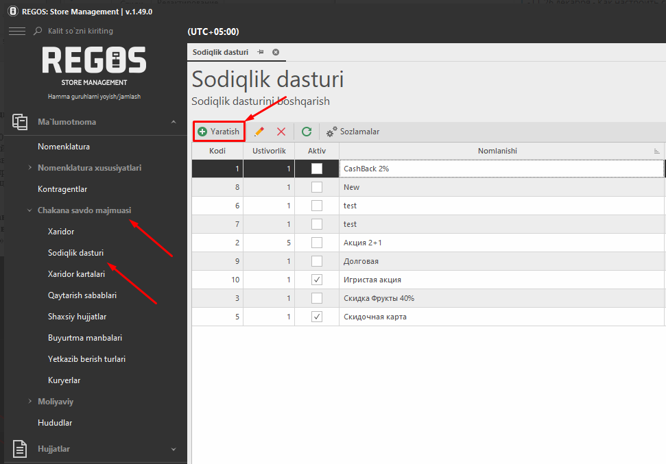Expand the Hujjatlar section chevron

pos(174,449)
